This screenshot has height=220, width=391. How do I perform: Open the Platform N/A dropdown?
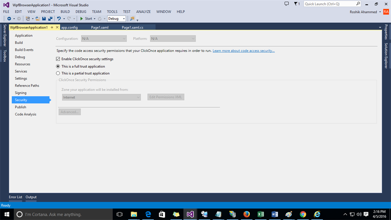(173, 38)
